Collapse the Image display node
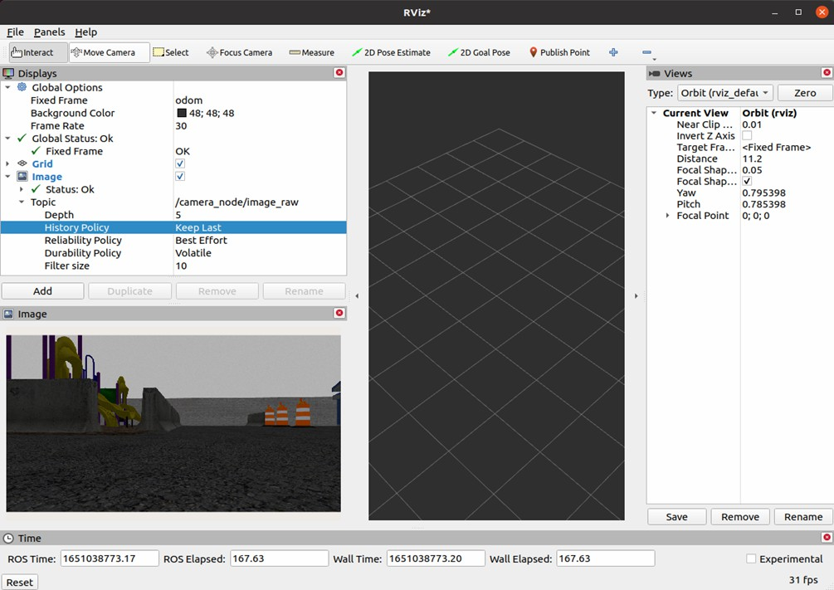The width and height of the screenshot is (834, 590). pyautogui.click(x=7, y=177)
